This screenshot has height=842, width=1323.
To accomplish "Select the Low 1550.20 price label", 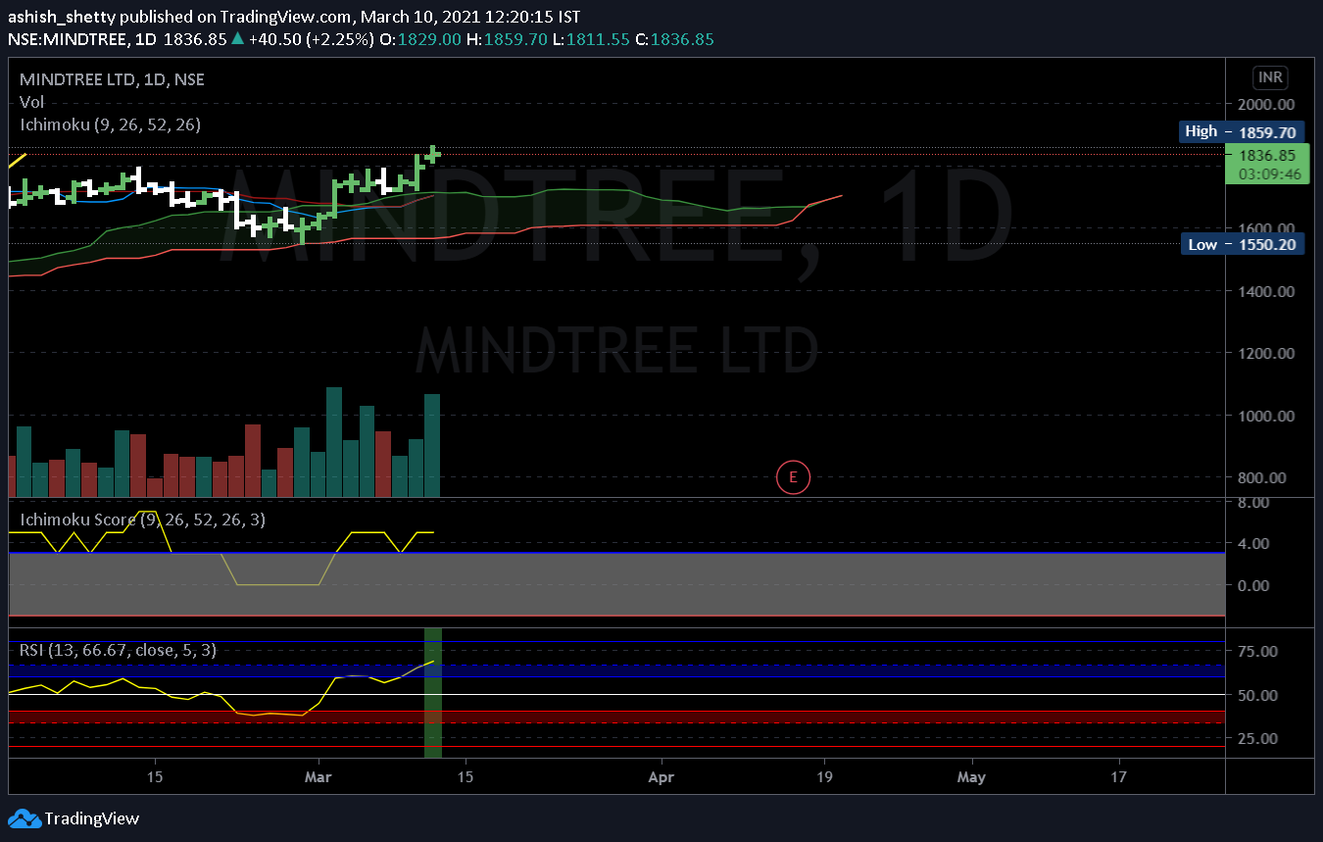I will tap(1243, 244).
